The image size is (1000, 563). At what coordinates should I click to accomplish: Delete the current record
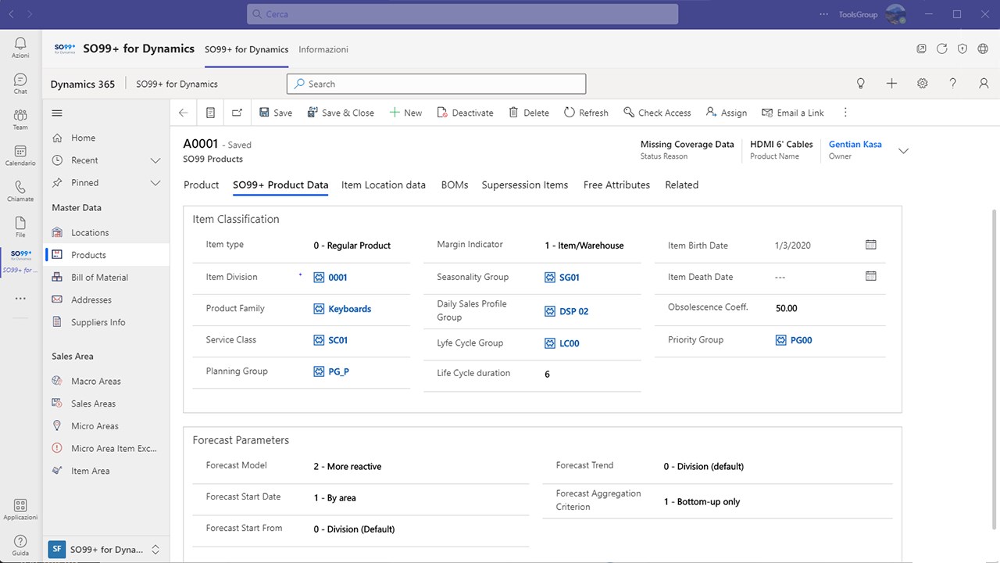click(x=529, y=113)
